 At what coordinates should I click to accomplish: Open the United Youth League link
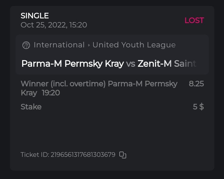(134, 45)
